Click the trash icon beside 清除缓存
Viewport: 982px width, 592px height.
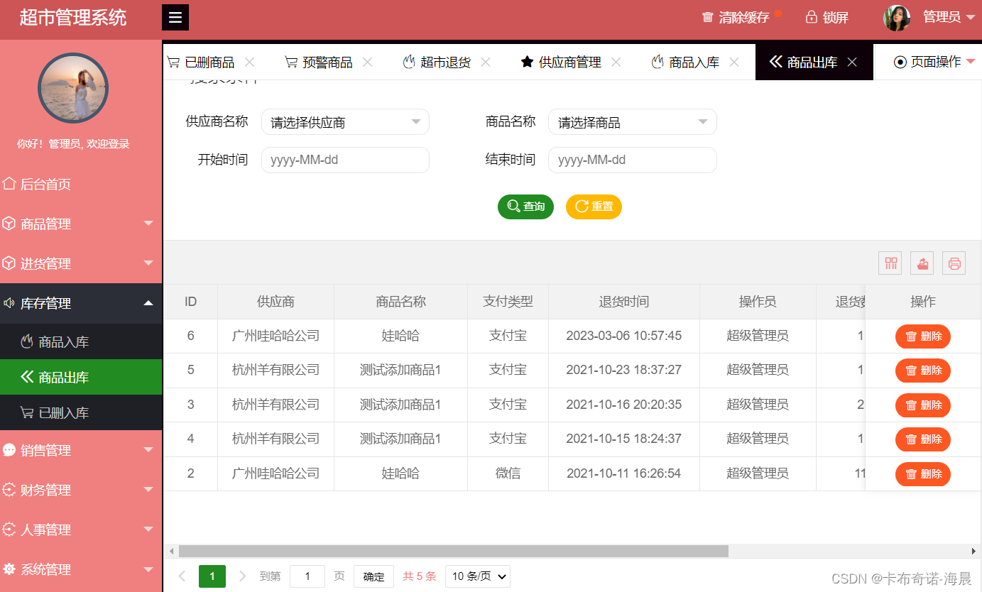pyautogui.click(x=707, y=17)
